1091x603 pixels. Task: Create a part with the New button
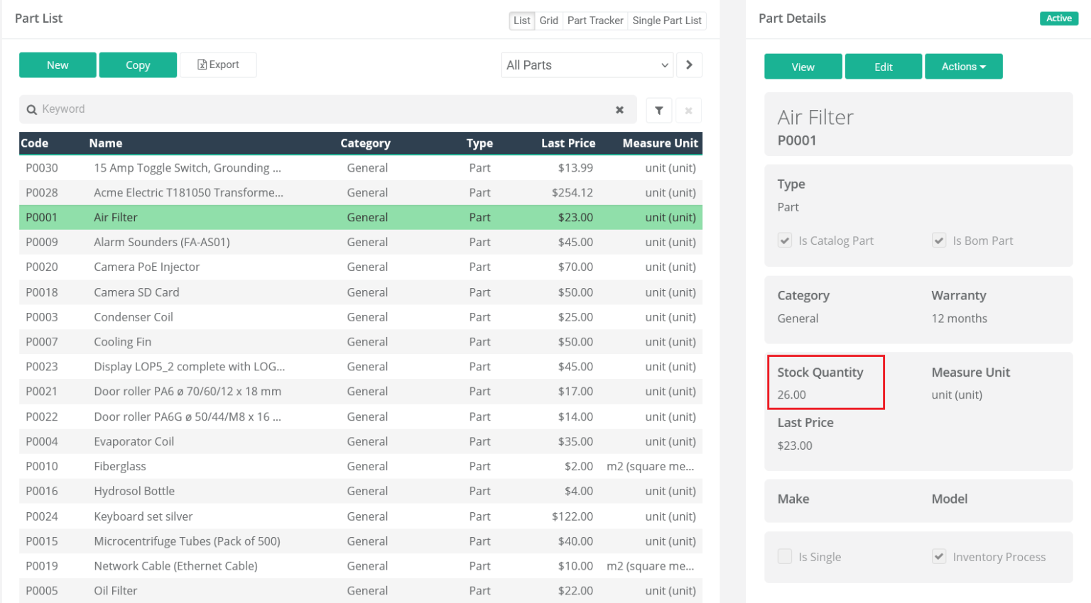[58, 65]
